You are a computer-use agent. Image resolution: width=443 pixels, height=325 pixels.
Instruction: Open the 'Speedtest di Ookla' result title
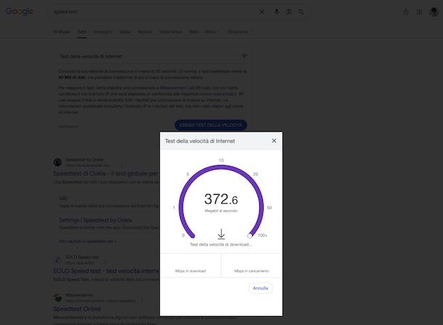106,173
